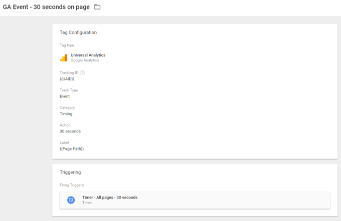Click the '30 seconds' Action value
The image size is (341, 221).
coord(70,131)
